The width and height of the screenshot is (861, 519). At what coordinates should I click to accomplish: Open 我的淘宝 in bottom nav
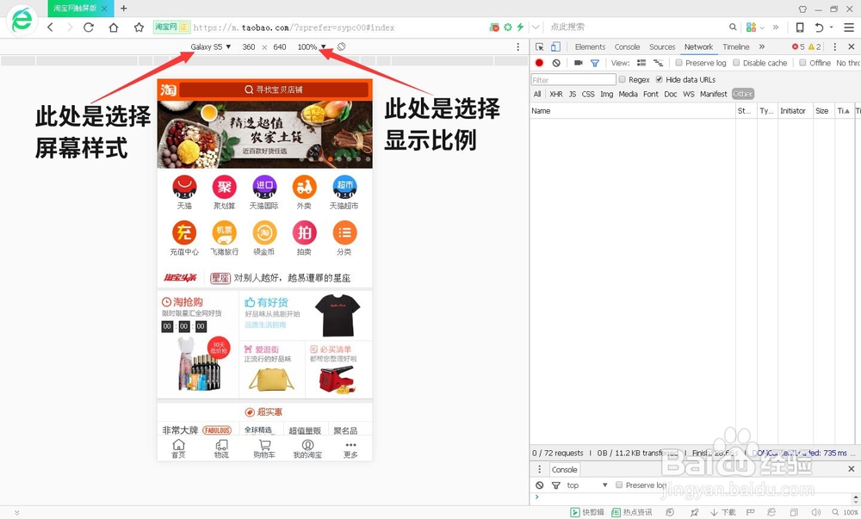[307, 448]
